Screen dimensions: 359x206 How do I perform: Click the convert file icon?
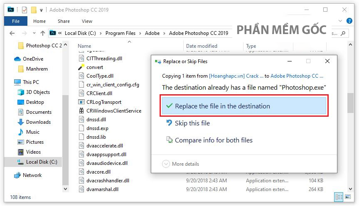pos(81,67)
